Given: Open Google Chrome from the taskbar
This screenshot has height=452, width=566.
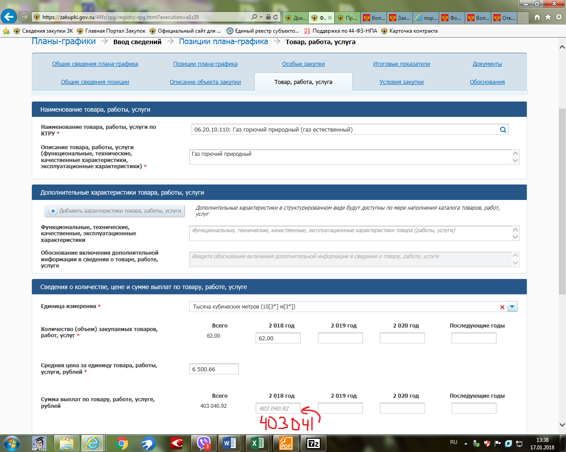Looking at the screenshot, I should pyautogui.click(x=122, y=443).
